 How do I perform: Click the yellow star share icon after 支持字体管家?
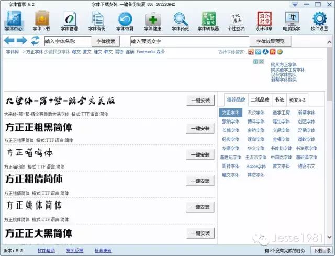pos(280,52)
